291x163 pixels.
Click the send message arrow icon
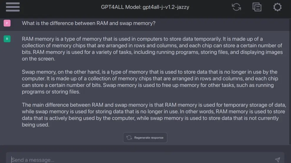click(277, 160)
